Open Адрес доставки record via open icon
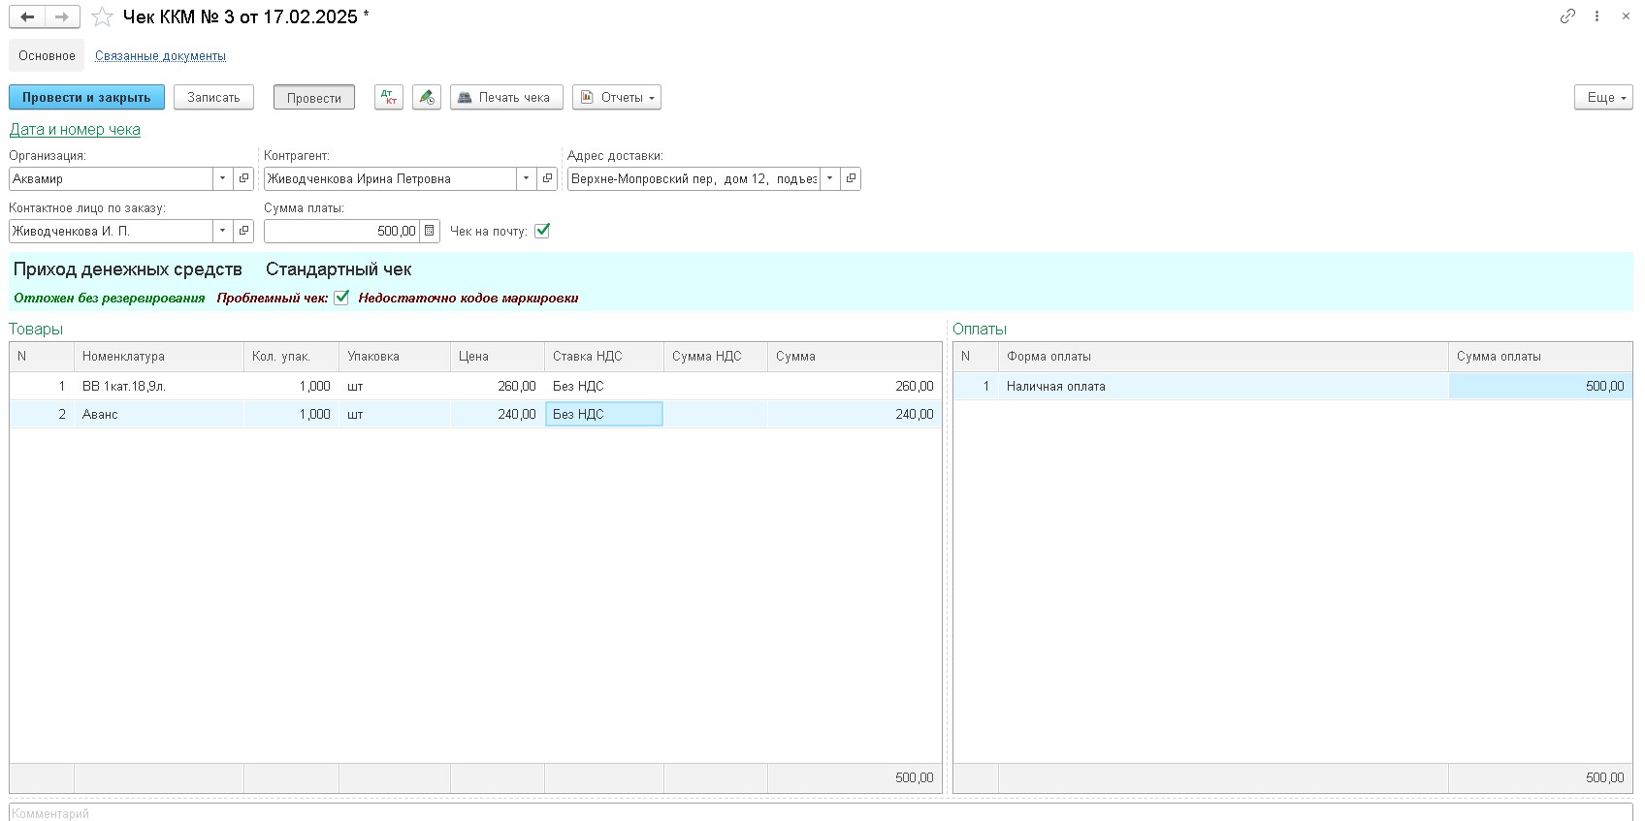Screen dimensions: 1645x821 (851, 178)
